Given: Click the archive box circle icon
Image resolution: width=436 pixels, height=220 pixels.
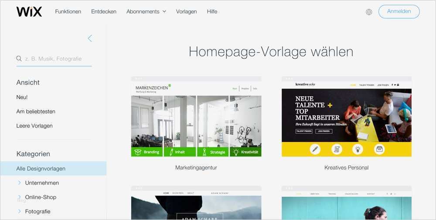Looking at the screenshot, I should pyautogui.click(x=379, y=149).
